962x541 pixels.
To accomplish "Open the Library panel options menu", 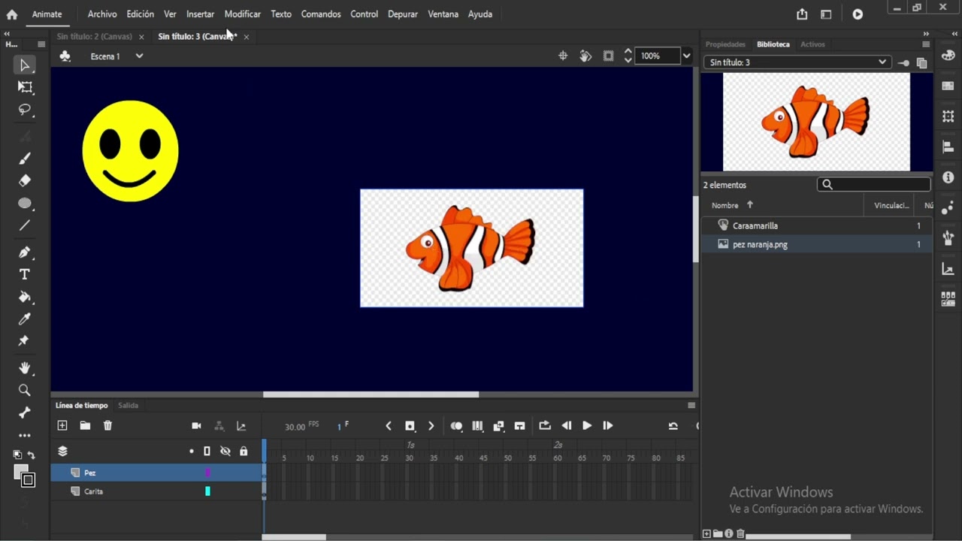I will [x=926, y=44].
